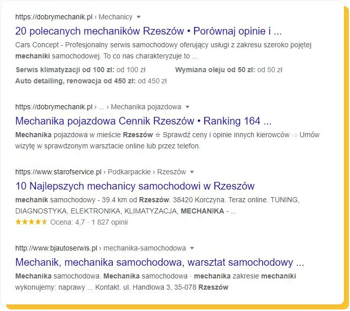Open '10 Najlepszych mechanicy samochodowi w Rzeszów'

point(135,186)
